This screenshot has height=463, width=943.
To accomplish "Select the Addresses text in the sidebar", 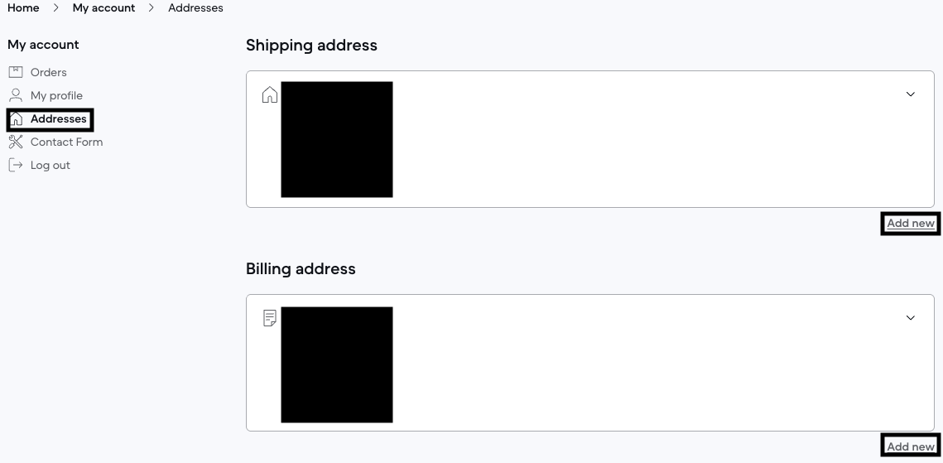I will click(x=59, y=119).
